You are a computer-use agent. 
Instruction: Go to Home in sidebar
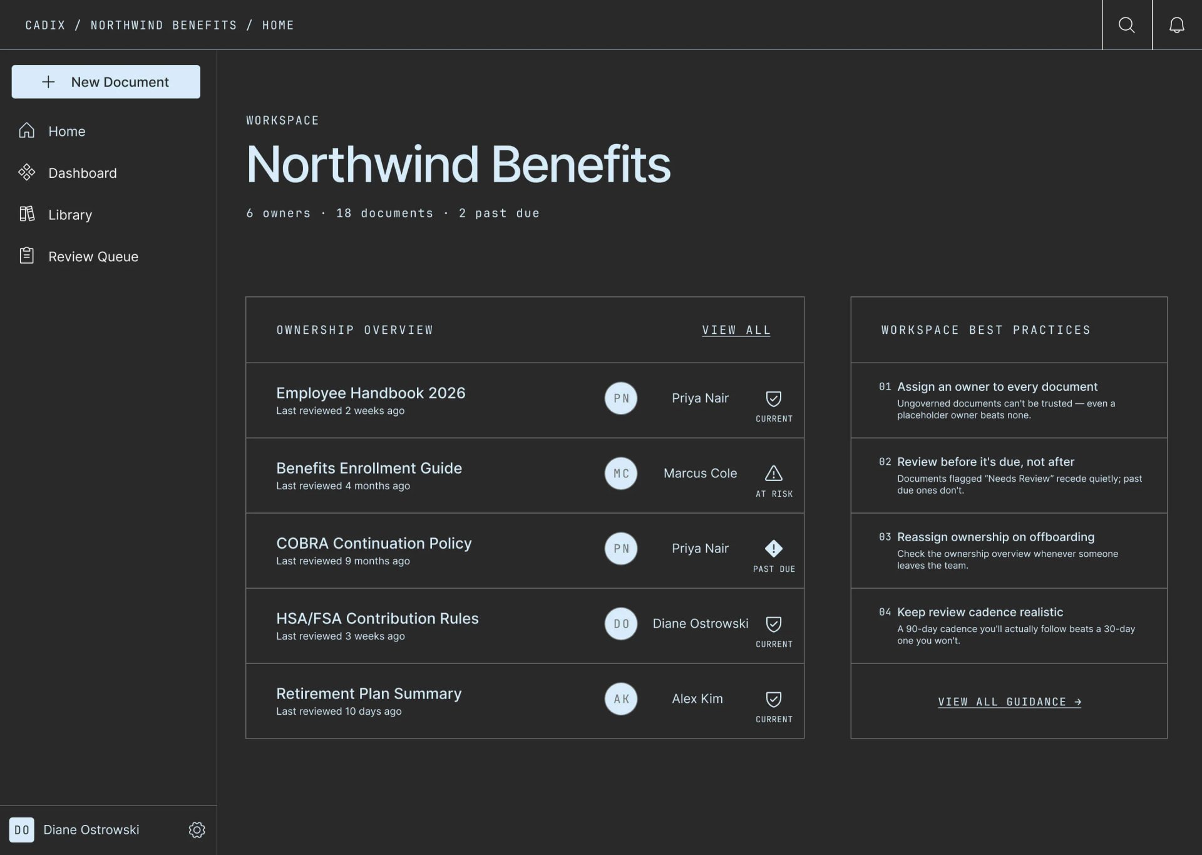(x=67, y=131)
